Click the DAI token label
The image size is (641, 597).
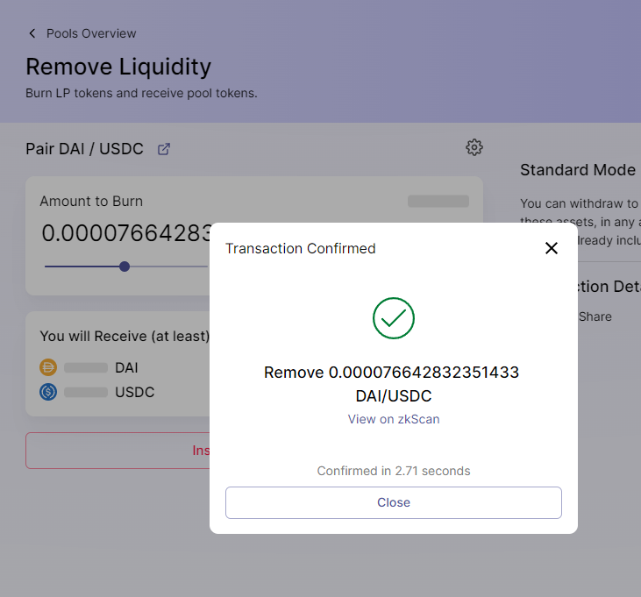point(126,367)
